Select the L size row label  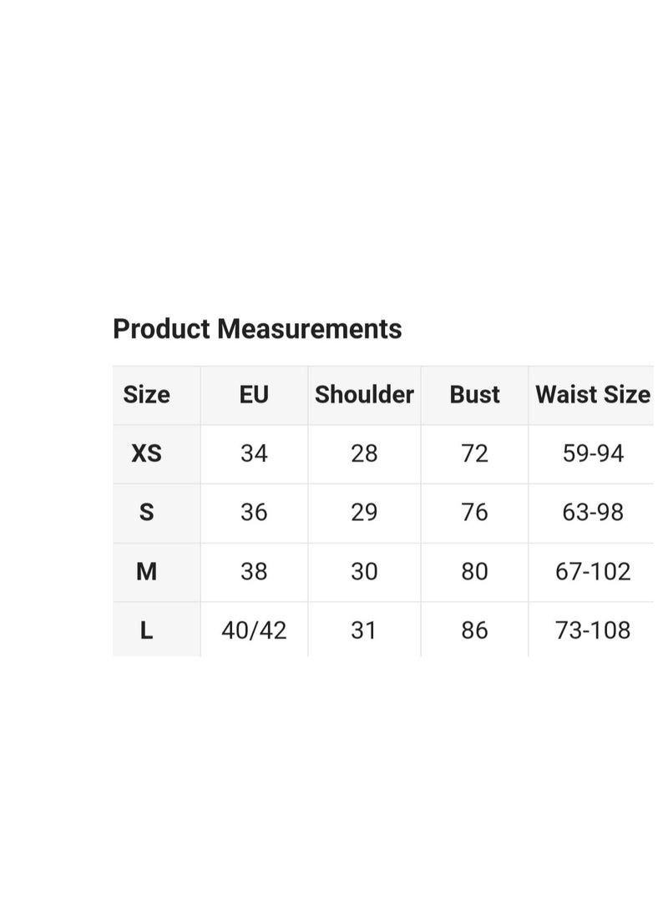coord(146,630)
